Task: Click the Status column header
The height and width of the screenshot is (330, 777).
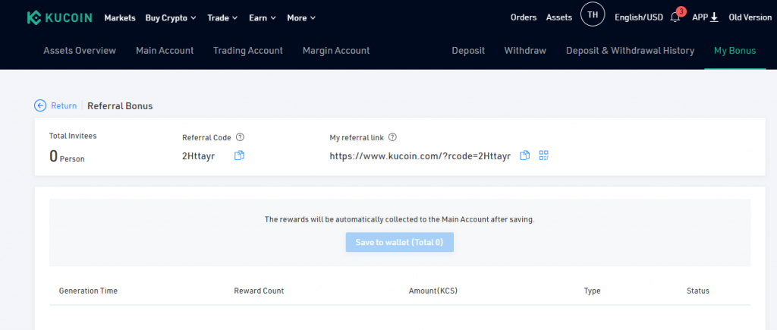Action: [698, 291]
